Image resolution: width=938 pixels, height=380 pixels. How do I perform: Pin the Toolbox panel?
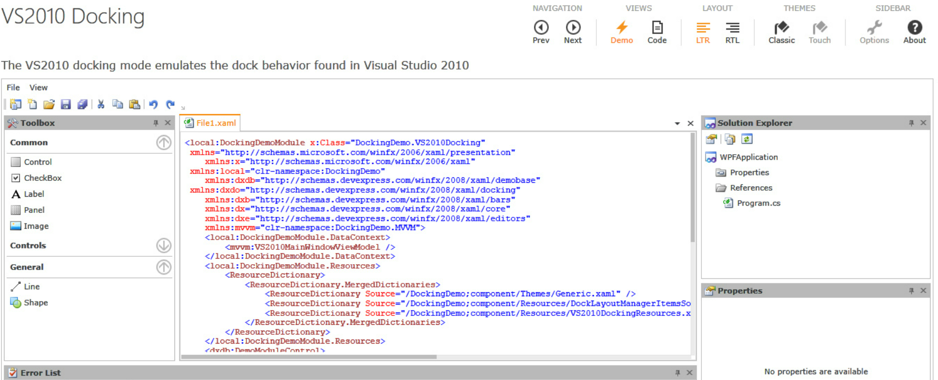tap(156, 123)
